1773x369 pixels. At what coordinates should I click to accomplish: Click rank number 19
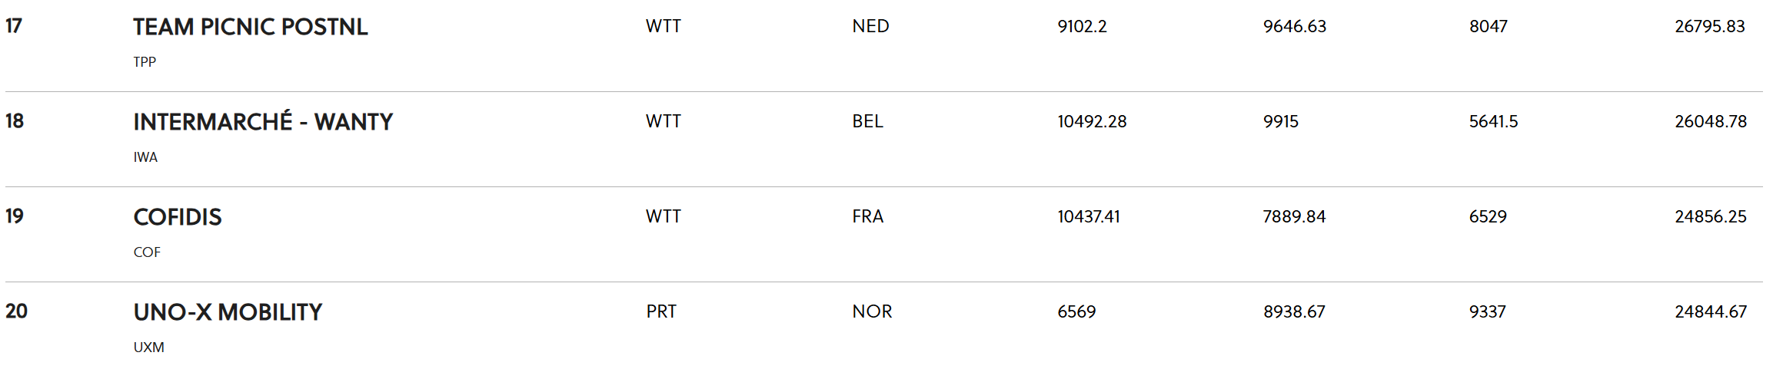pyautogui.click(x=15, y=216)
